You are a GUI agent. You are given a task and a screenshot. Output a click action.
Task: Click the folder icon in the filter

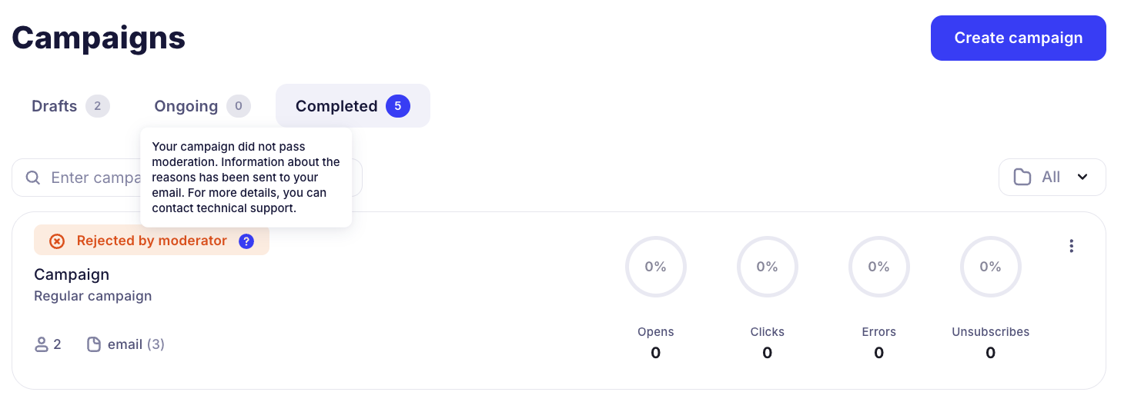coord(1022,178)
